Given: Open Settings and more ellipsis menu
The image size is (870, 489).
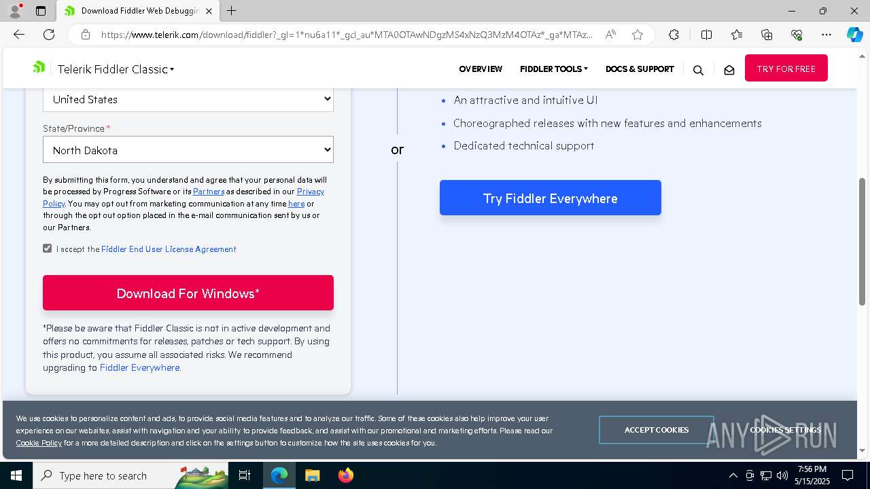Looking at the screenshot, I should (826, 35).
